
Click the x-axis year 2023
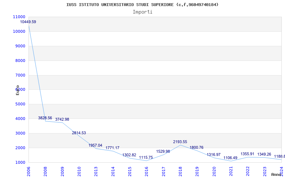pos(265,172)
